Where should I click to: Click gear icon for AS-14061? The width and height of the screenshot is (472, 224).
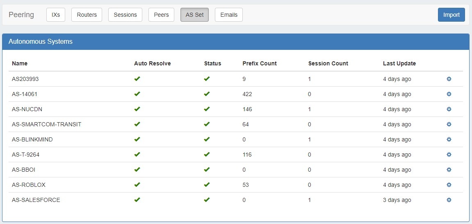449,94
